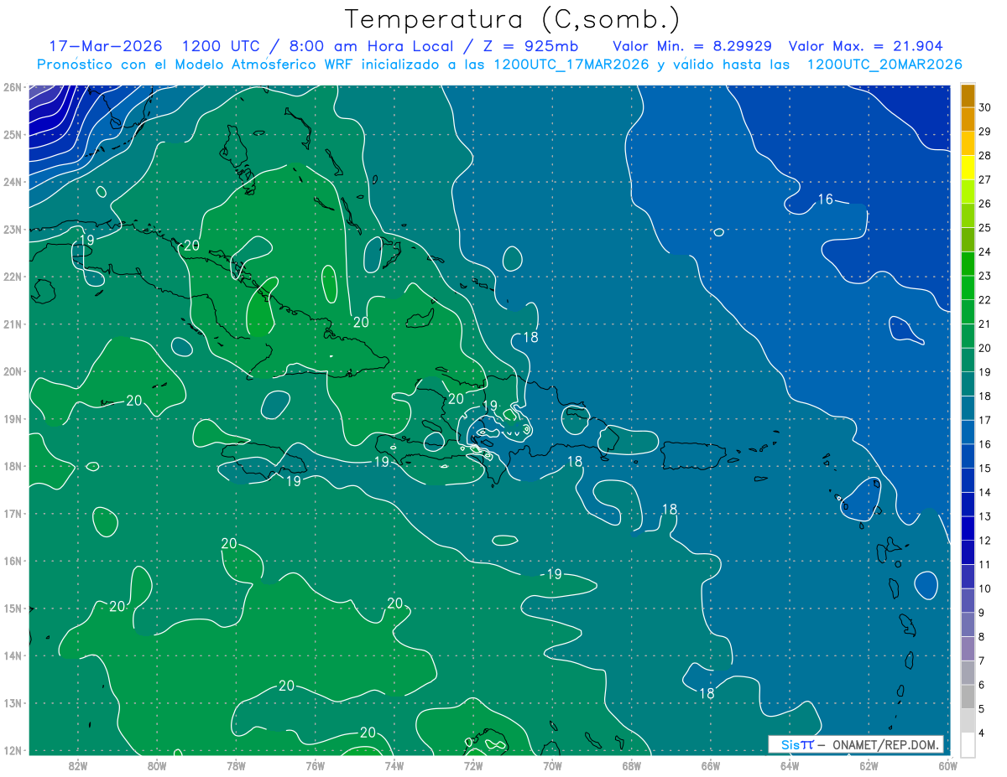The image size is (1007, 777).
Task: Click the 30 label on the color scale
Action: coord(985,106)
